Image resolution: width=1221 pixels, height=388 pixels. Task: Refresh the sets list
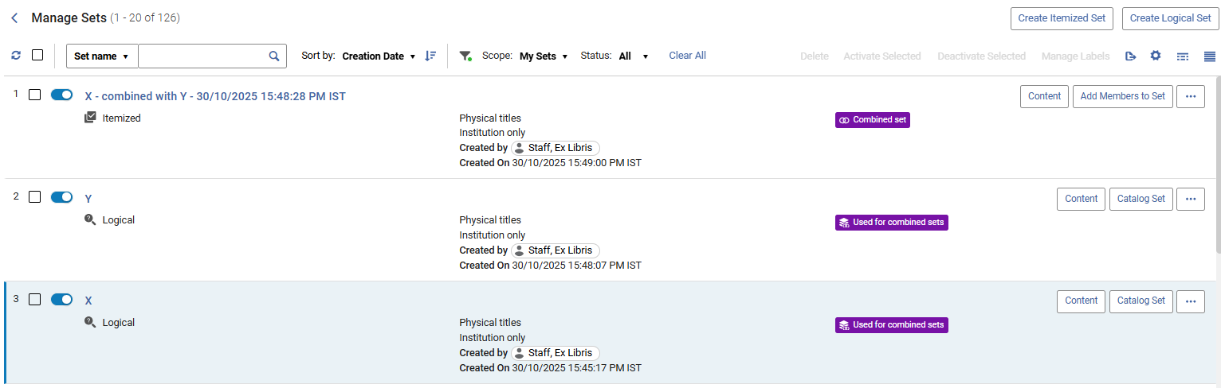coord(16,56)
